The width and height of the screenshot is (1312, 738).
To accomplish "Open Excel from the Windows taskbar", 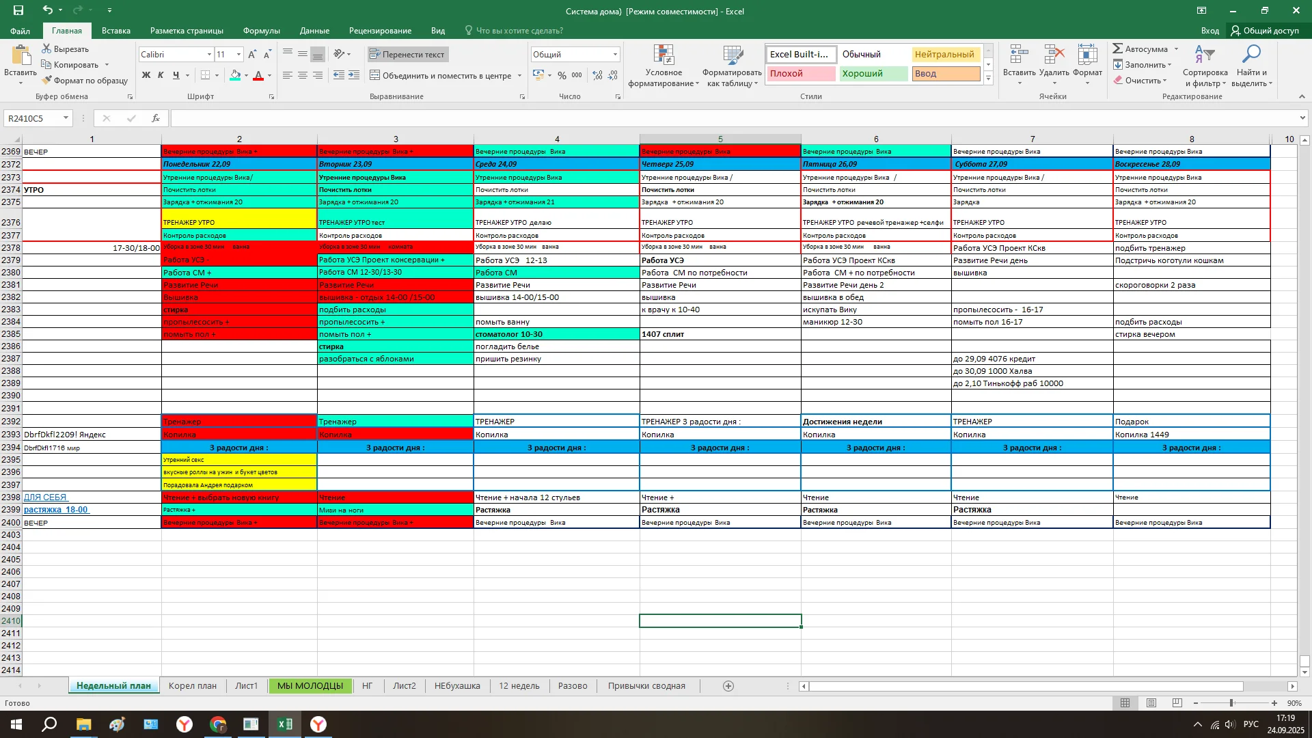I will pyautogui.click(x=285, y=724).
